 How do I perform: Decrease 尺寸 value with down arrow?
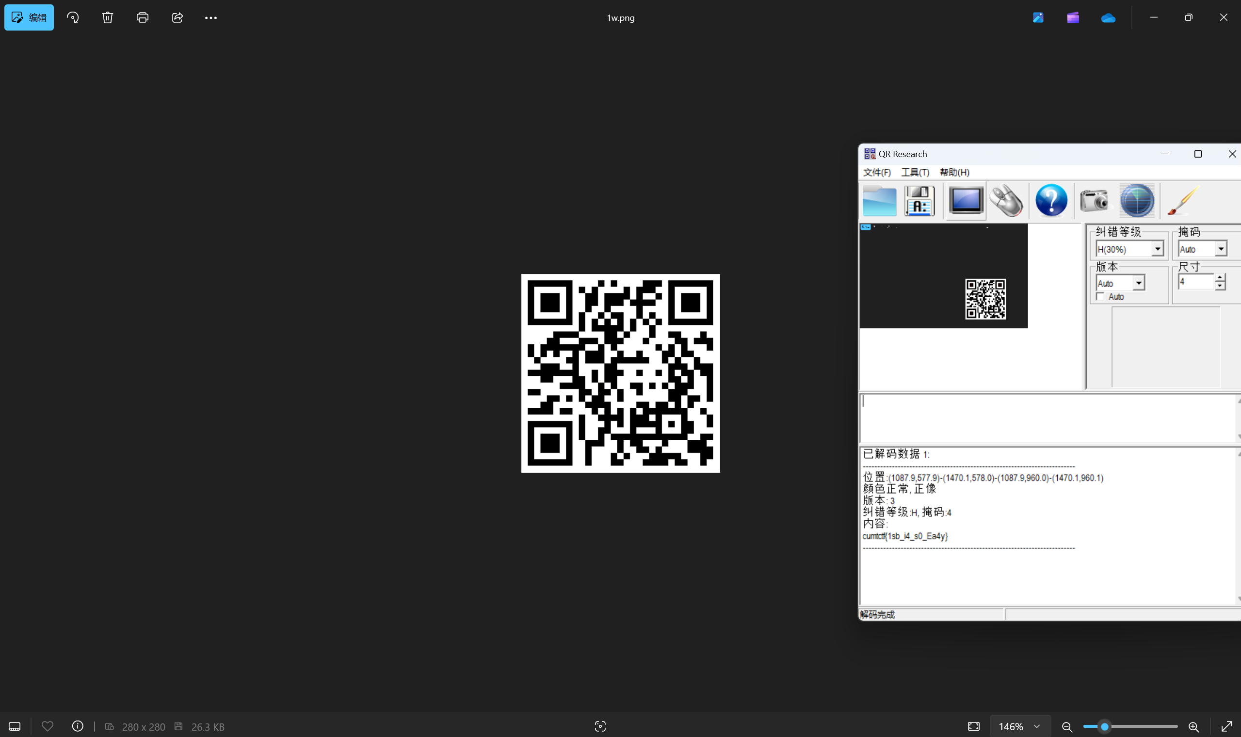[x=1220, y=286]
